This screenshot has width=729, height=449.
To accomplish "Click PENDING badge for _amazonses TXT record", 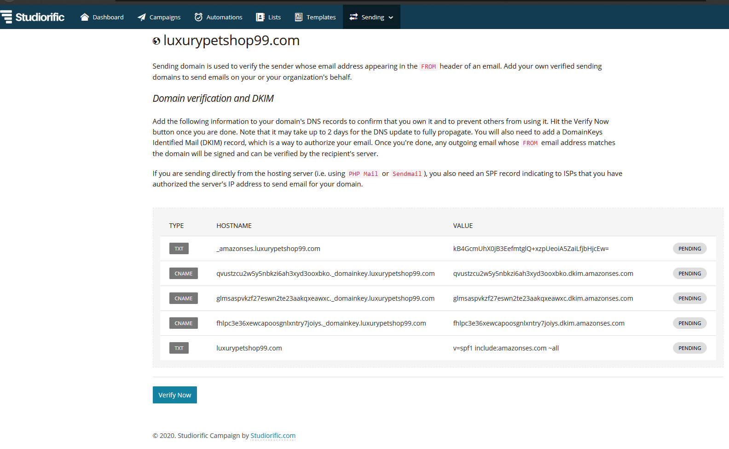I will 690,249.
